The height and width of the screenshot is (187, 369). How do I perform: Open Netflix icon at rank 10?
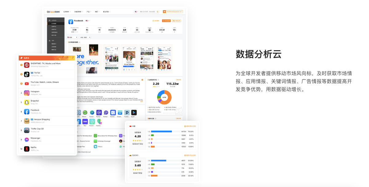(x=27, y=149)
